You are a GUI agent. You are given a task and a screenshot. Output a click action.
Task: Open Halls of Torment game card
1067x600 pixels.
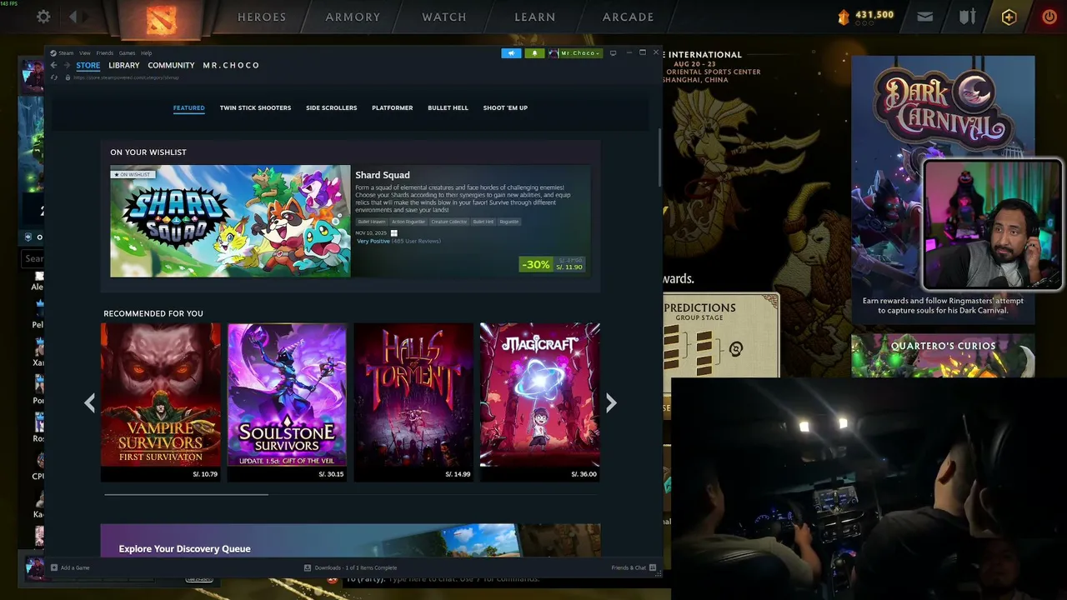tap(413, 402)
